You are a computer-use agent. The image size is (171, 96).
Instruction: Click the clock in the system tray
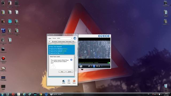pyautogui.click(x=166, y=94)
